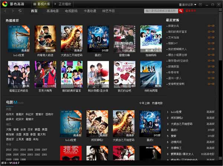Open the 百变大咖秀 poster
The image size is (223, 166).
tap(45, 74)
